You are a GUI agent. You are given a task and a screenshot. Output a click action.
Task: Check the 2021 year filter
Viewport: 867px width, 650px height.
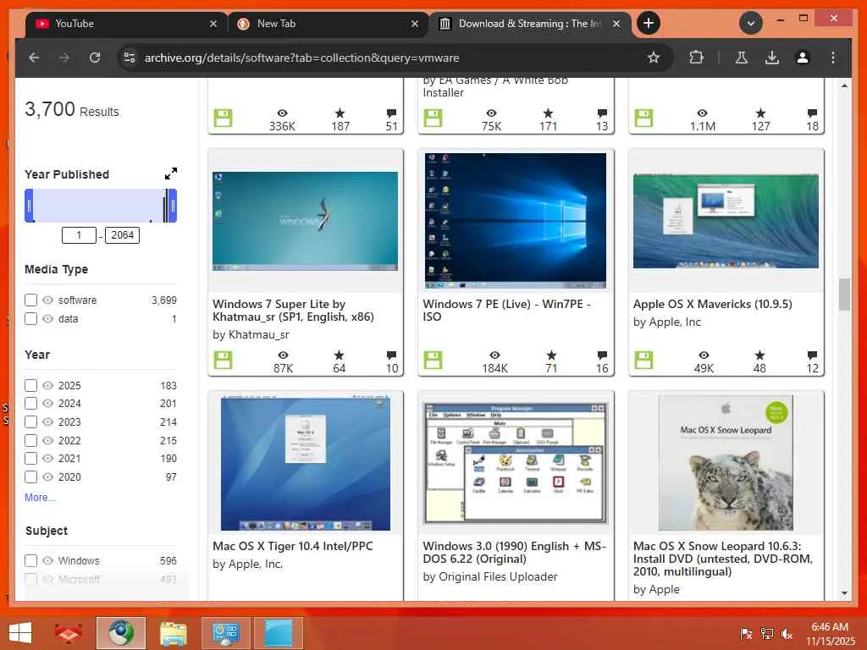point(31,458)
